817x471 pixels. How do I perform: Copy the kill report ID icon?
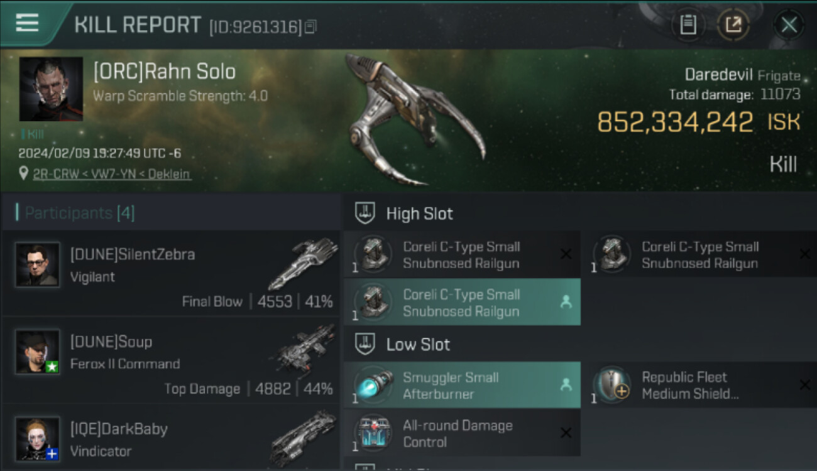(310, 27)
